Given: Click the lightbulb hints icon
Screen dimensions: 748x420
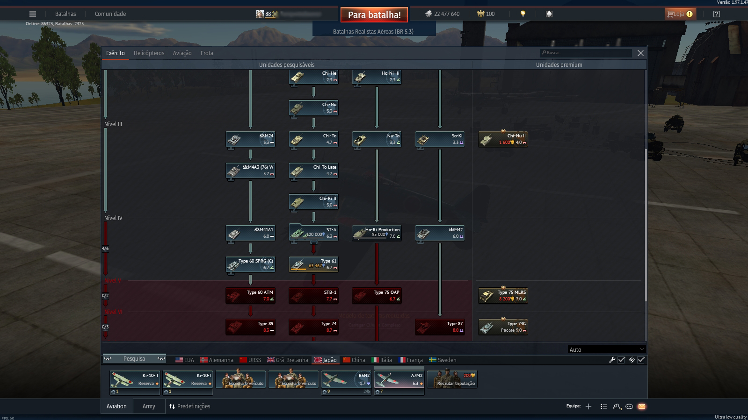Looking at the screenshot, I should tap(523, 14).
